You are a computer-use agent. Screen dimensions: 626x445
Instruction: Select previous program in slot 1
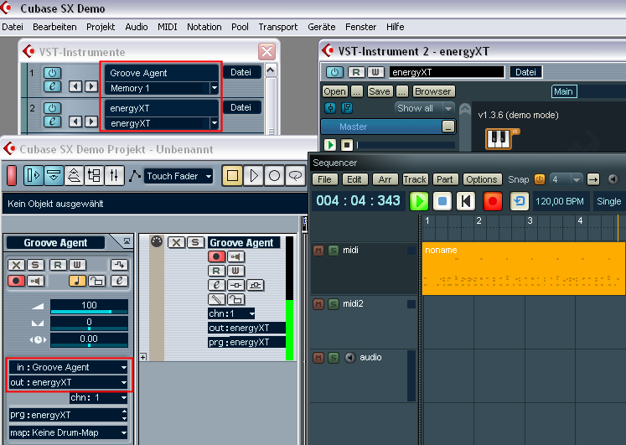click(75, 86)
